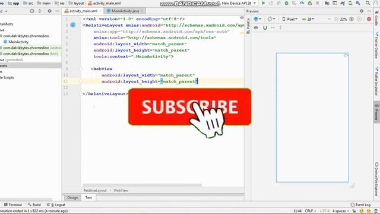Open New Device API 28 run target dropdown
The height and width of the screenshot is (214, 380).
click(239, 3)
